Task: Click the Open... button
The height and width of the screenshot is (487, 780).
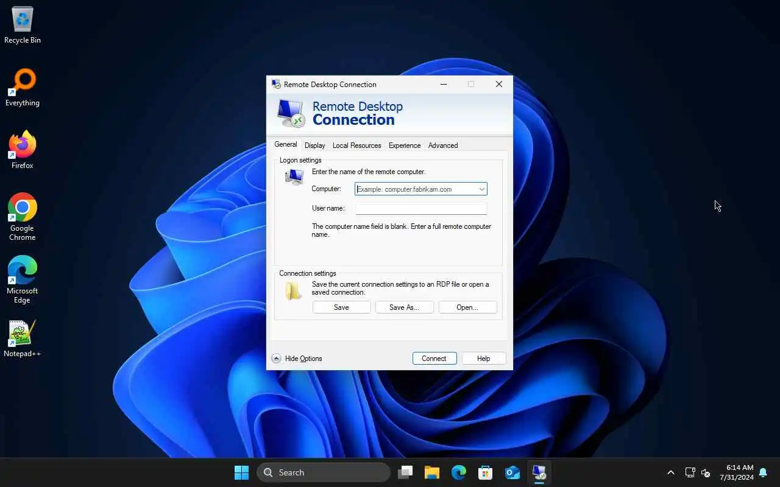Action: 467,307
